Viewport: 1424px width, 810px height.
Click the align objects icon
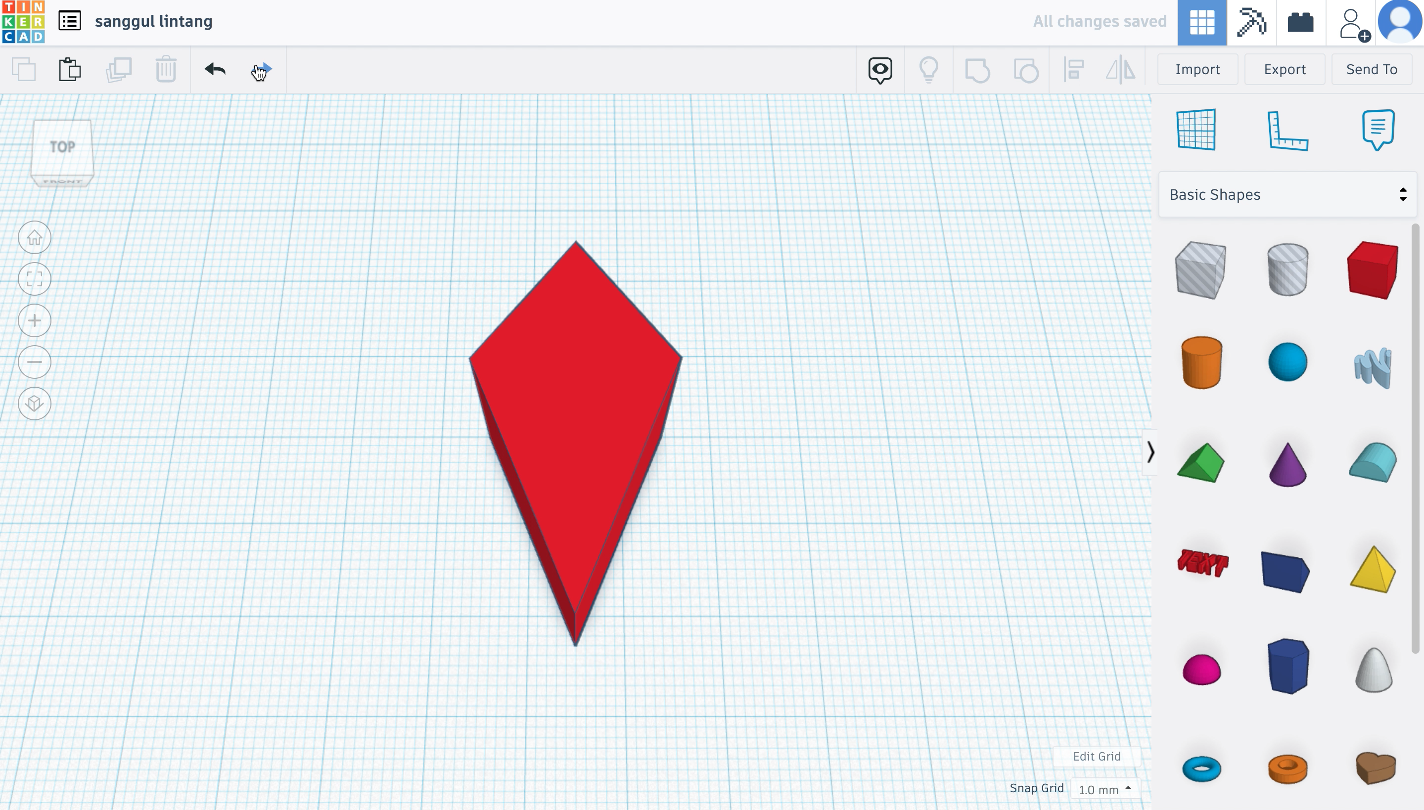(x=1073, y=69)
